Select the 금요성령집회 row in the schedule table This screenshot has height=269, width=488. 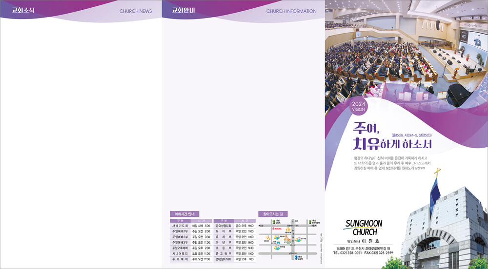(234, 226)
